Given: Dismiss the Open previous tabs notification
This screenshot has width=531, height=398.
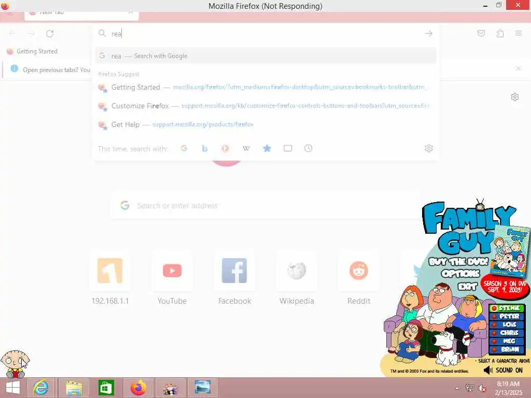Looking at the screenshot, I should tap(518, 68).
